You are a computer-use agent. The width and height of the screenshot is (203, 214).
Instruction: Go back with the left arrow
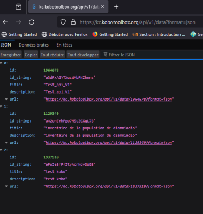click(5, 22)
